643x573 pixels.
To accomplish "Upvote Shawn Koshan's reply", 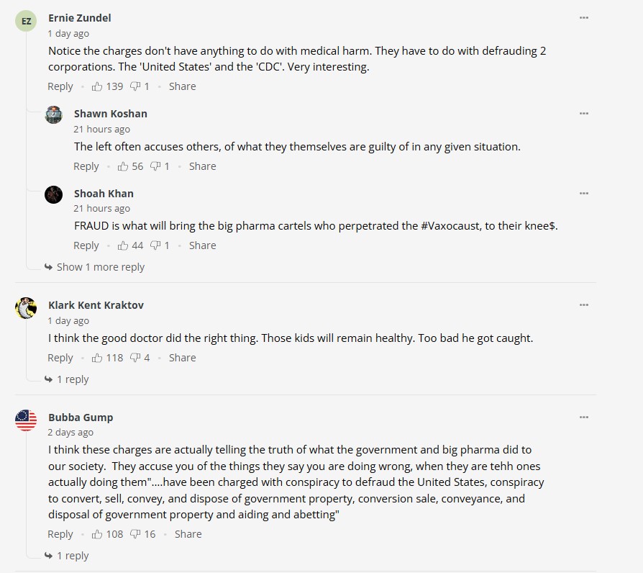I will point(124,166).
